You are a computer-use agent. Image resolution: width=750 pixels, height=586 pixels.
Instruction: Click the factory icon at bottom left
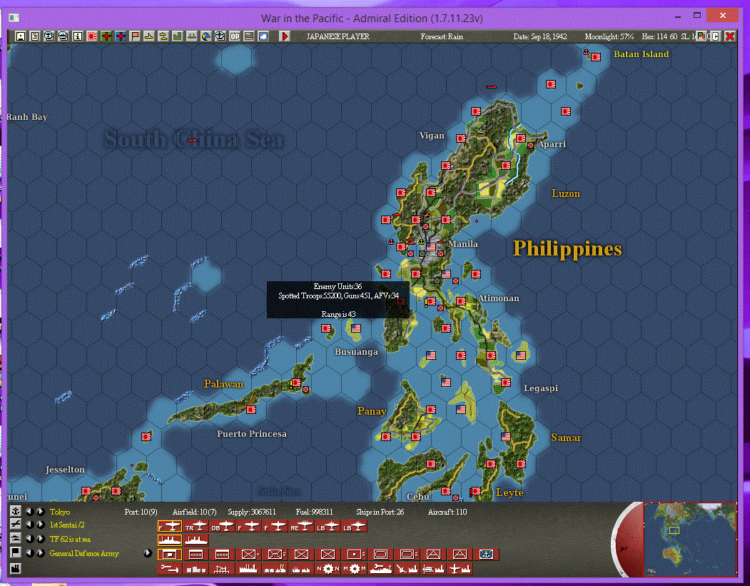click(x=15, y=568)
